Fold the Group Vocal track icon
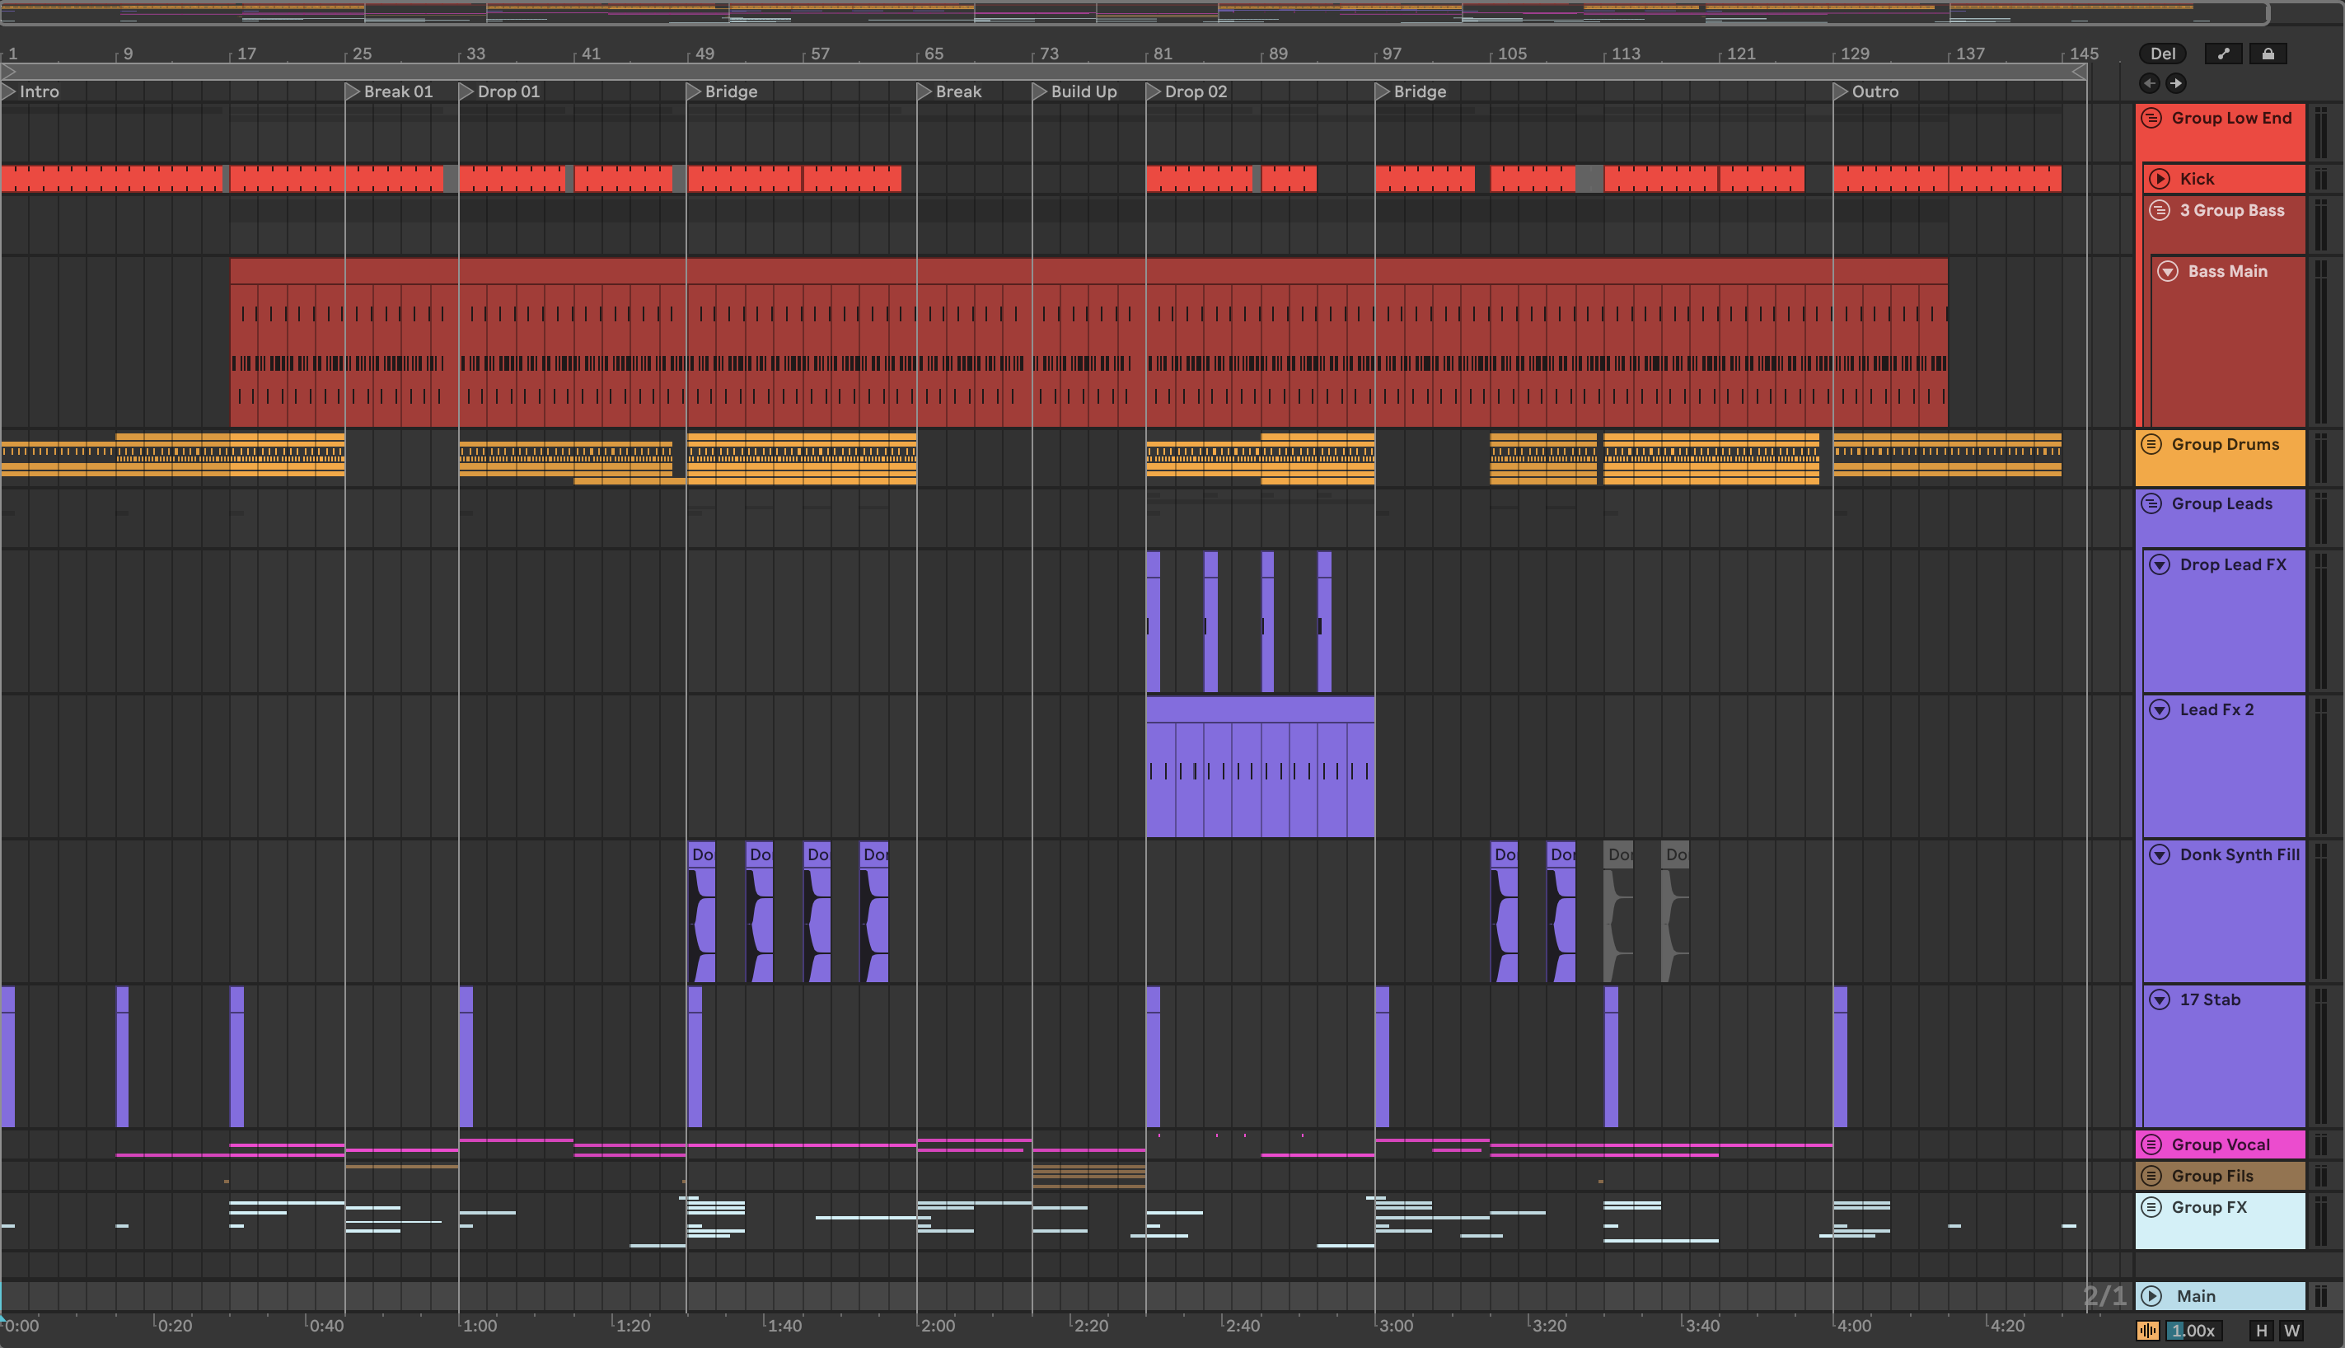The image size is (2345, 1348). 2151,1144
